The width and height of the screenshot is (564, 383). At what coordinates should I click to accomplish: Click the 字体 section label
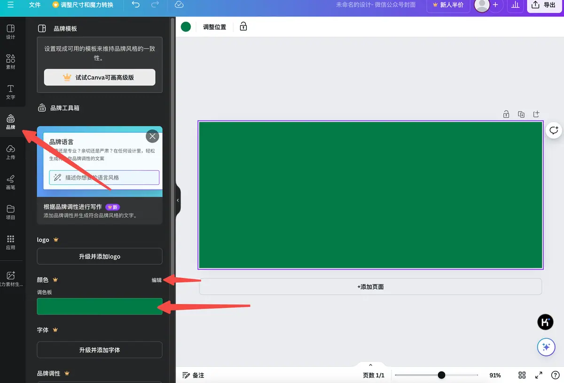click(x=43, y=330)
